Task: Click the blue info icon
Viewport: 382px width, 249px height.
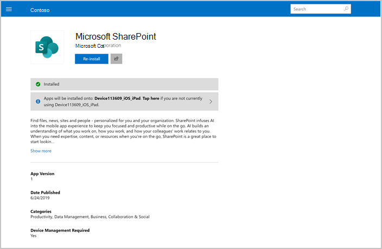Action: point(38,101)
